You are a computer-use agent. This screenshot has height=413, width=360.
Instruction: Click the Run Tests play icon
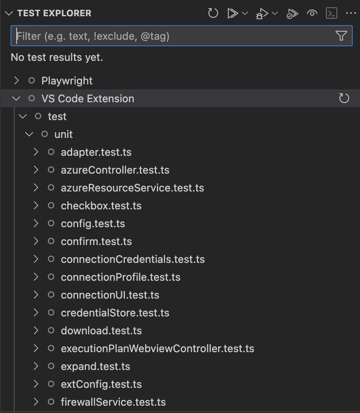tap(232, 13)
